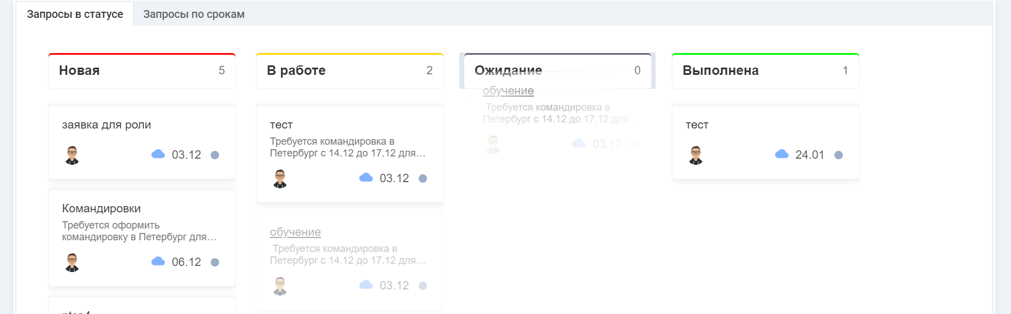The height and width of the screenshot is (314, 1011).
Task: Open the 'обучение' link in 'В работе'
Action: pos(295,232)
